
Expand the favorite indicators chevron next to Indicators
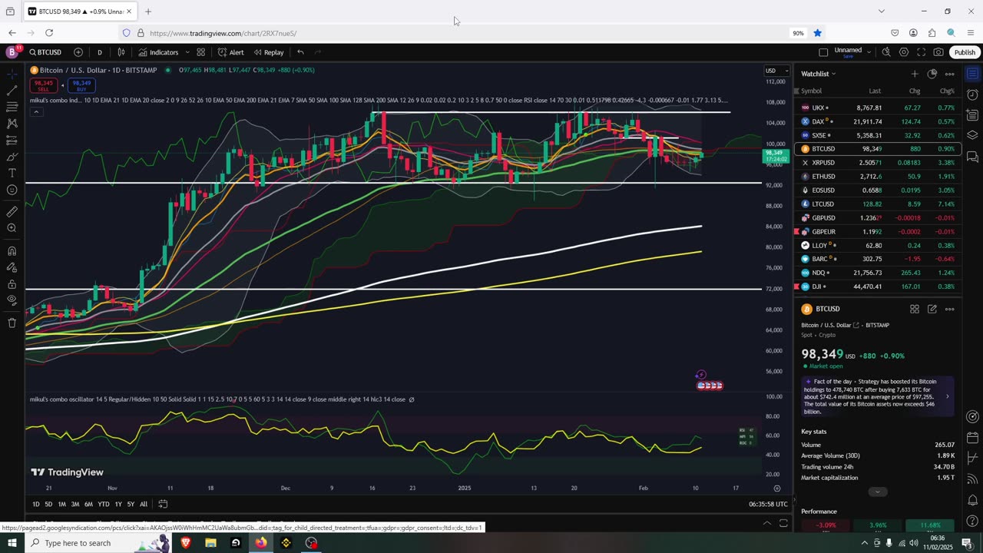pos(186,52)
